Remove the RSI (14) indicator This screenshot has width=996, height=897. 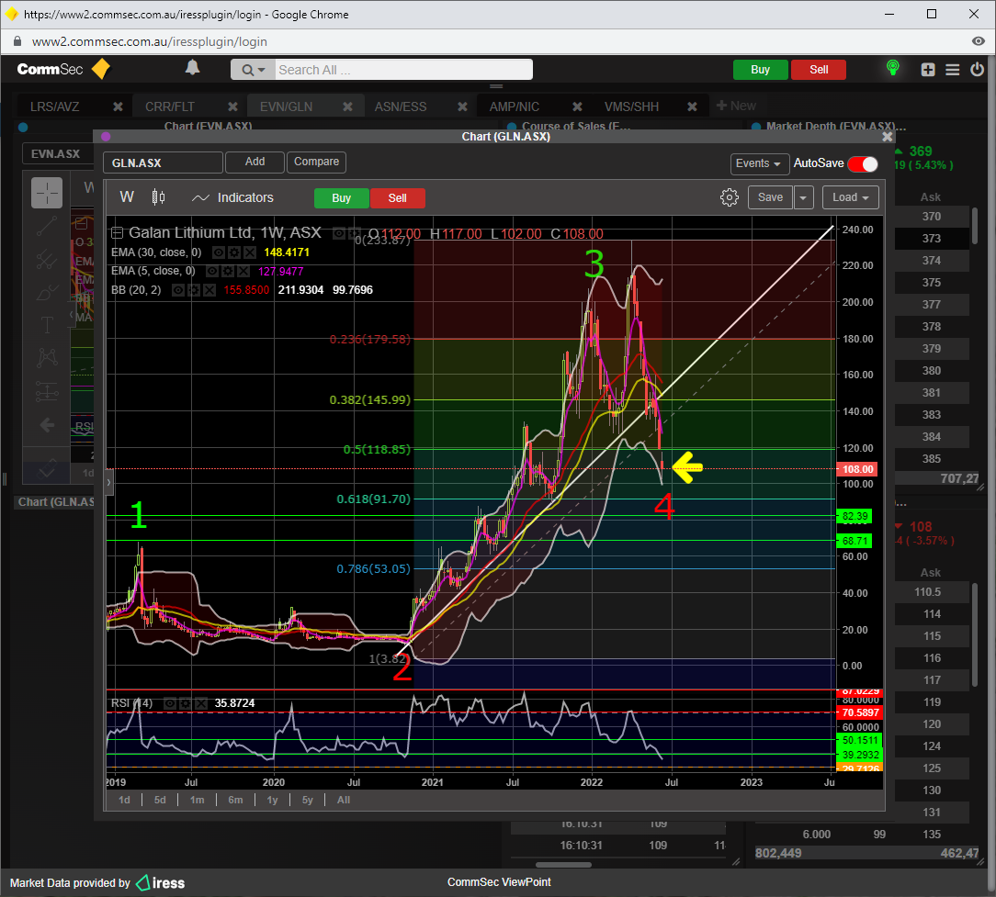coord(200,703)
